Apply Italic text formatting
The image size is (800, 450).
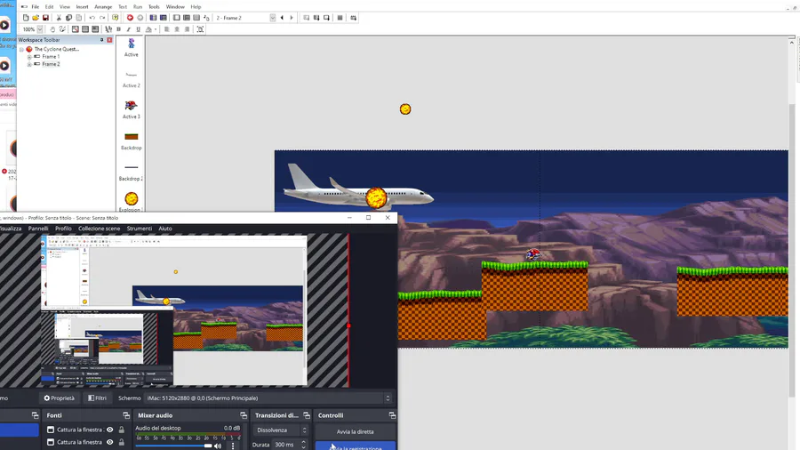coord(128,29)
